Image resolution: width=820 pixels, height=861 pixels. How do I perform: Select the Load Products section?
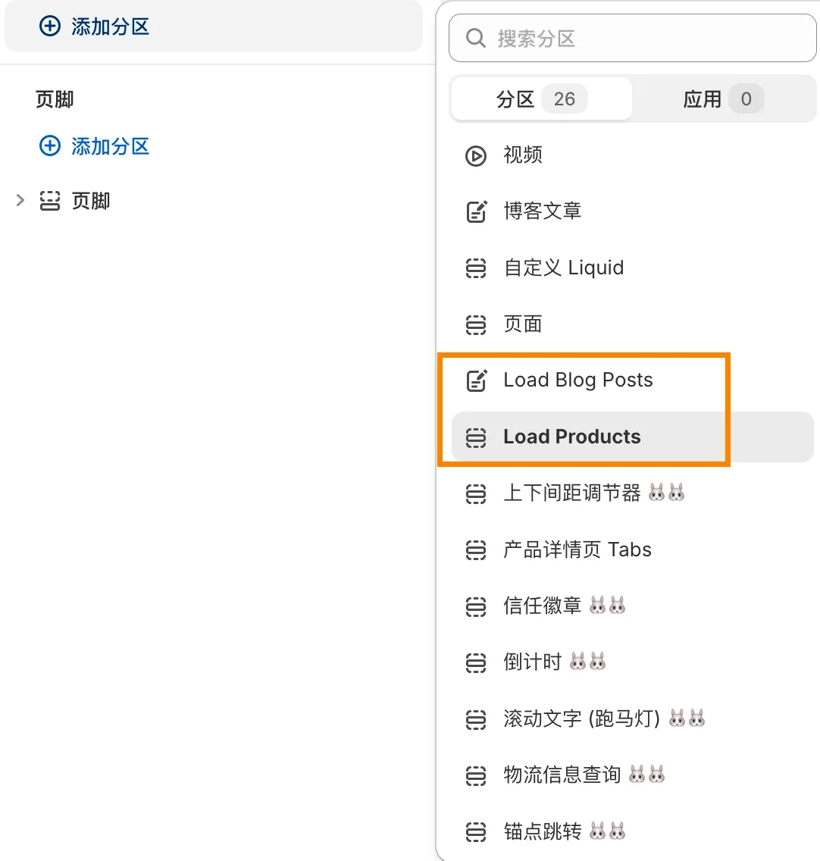(x=571, y=437)
